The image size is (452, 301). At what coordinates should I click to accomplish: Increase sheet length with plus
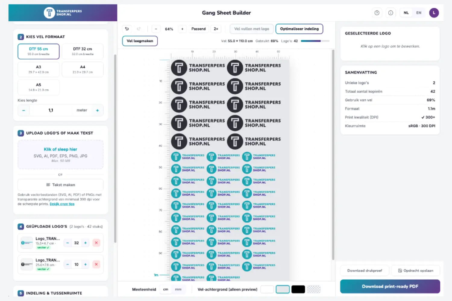click(97, 110)
